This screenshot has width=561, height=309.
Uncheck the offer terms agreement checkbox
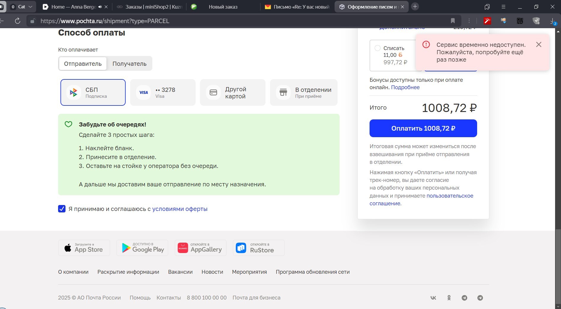pyautogui.click(x=62, y=209)
